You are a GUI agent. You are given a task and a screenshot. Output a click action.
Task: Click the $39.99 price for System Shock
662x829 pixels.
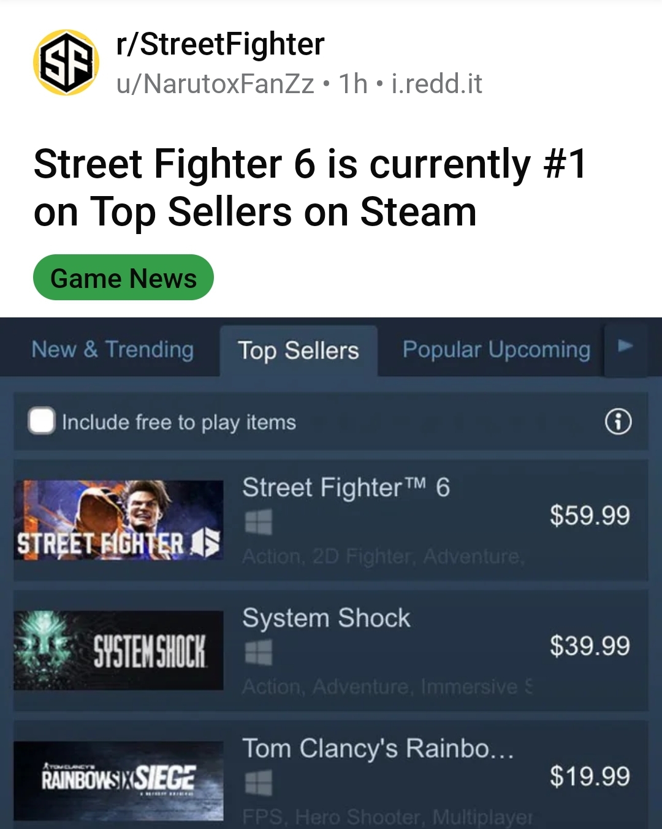590,646
